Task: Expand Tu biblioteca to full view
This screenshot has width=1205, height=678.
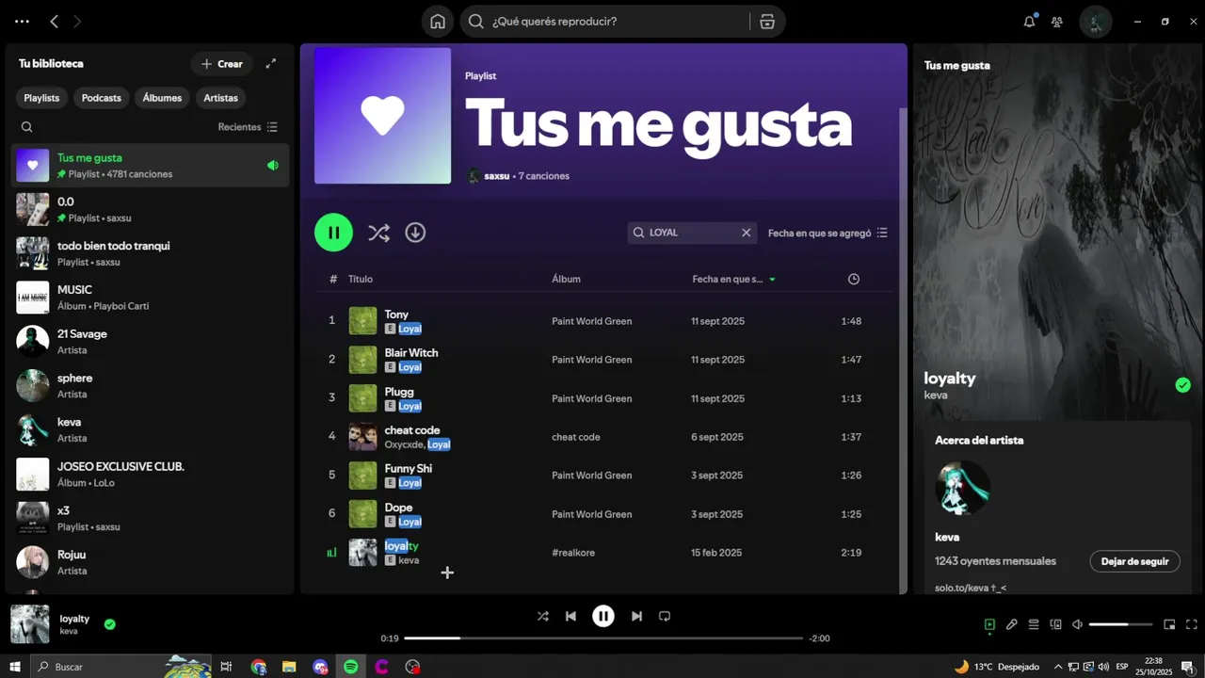Action: click(x=271, y=63)
